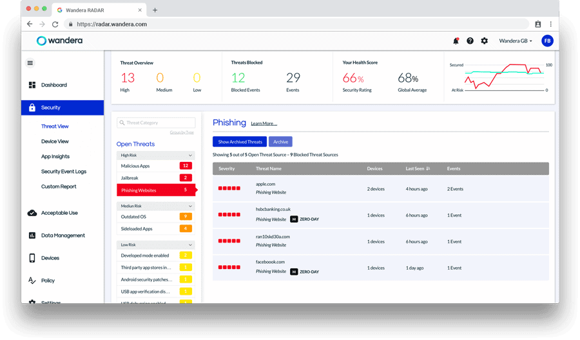Open the Learn More link
This screenshot has width=580, height=340.
tap(264, 124)
